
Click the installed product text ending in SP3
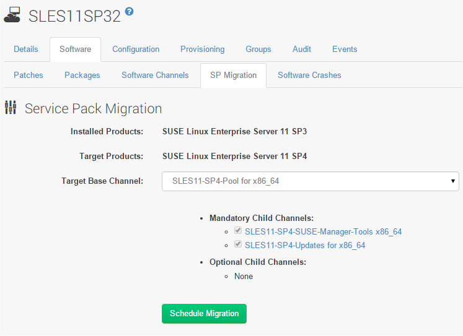[x=234, y=131]
